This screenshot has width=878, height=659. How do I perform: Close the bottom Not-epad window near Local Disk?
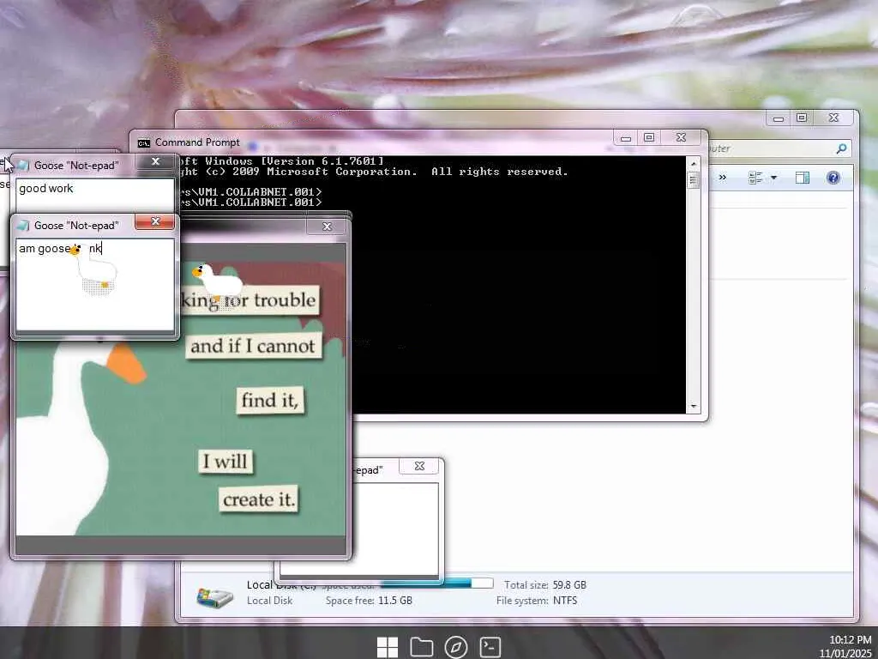pos(419,466)
